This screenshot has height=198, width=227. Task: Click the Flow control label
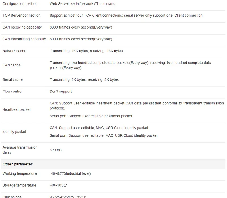tap(12, 91)
